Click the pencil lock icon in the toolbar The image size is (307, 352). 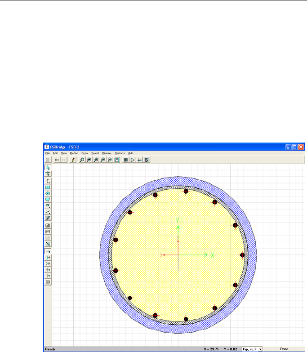[73, 160]
